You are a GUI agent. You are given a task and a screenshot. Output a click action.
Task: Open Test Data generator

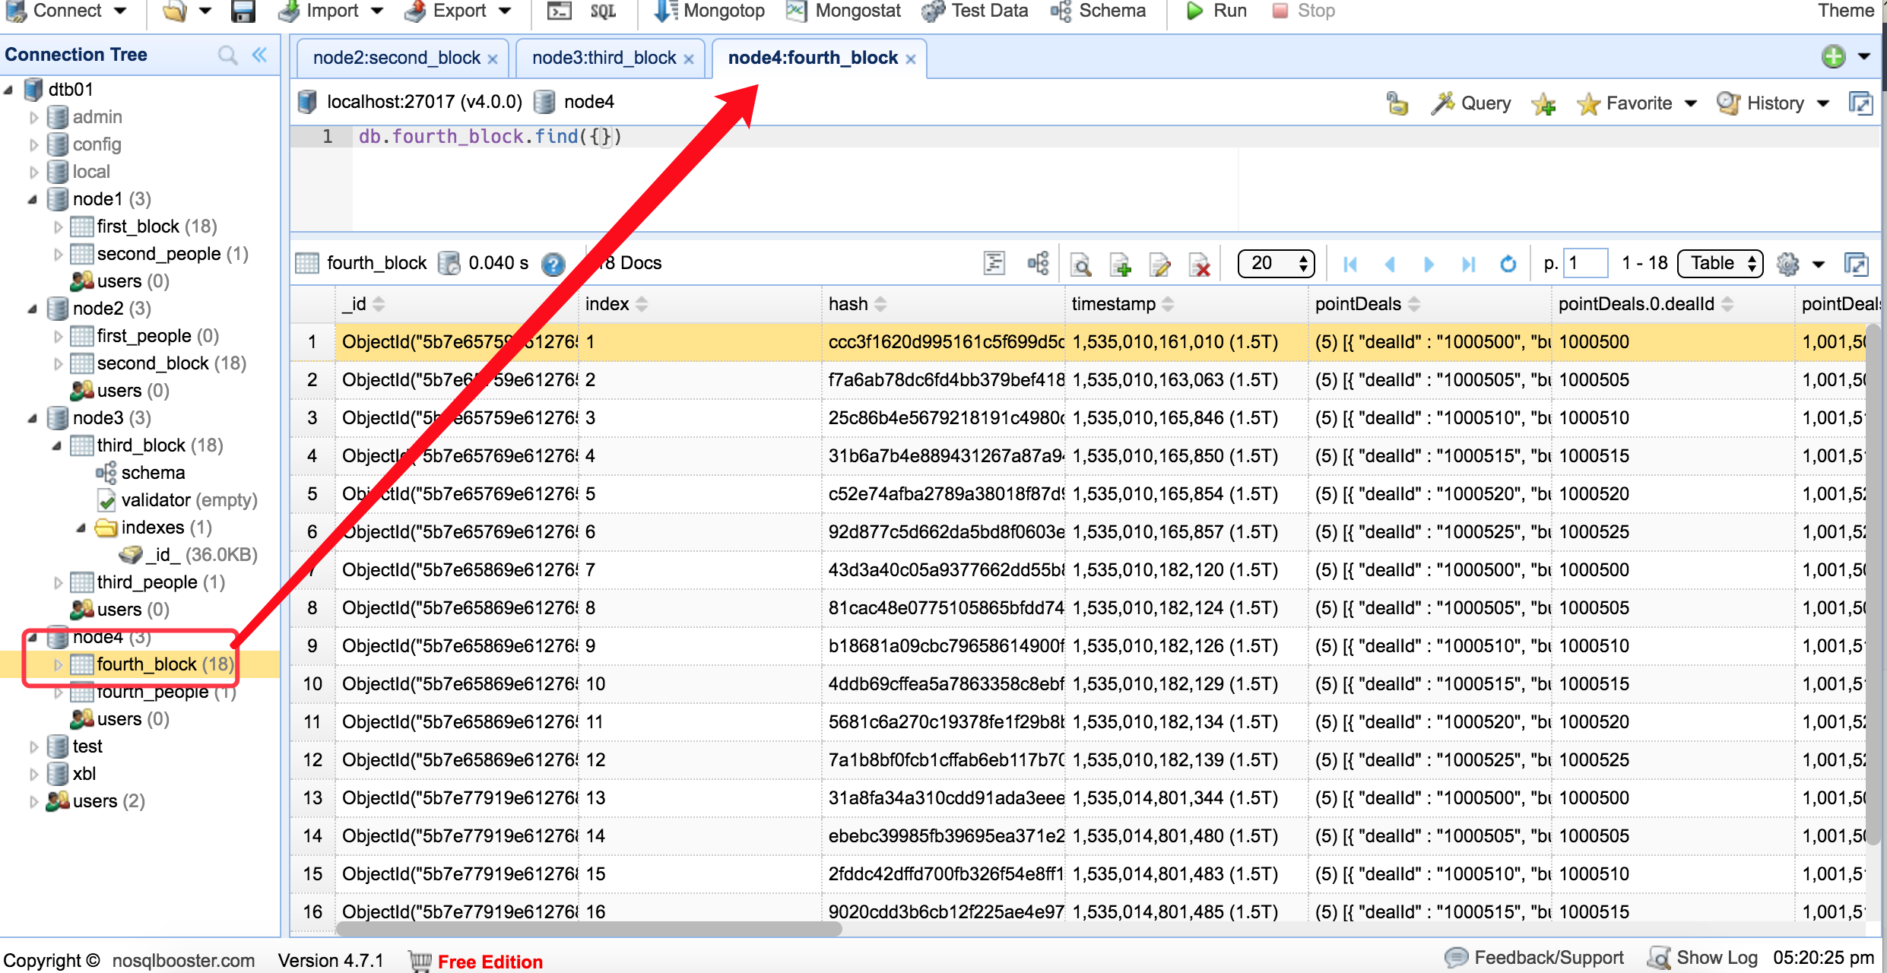coord(975,11)
